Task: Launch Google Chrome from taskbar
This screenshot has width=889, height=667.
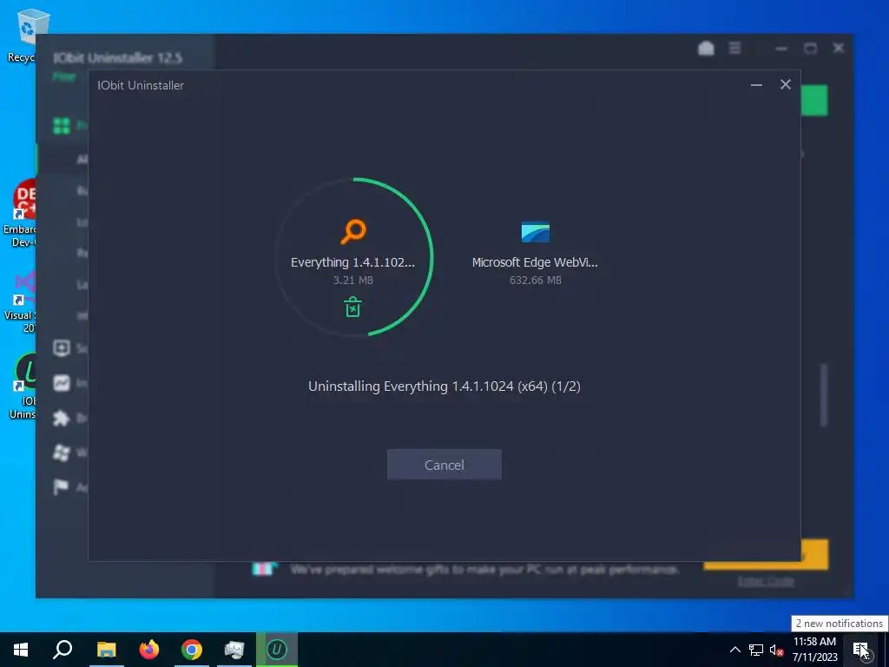Action: [x=192, y=650]
